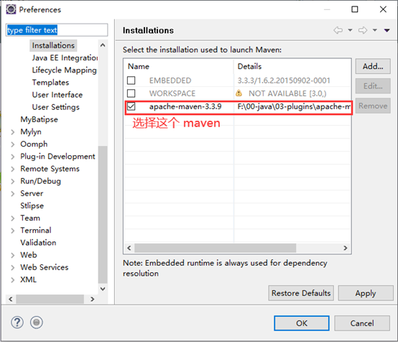Viewport: 398px width, 342px height.
Task: Open the back history dropdown arrow
Action: click(x=350, y=30)
